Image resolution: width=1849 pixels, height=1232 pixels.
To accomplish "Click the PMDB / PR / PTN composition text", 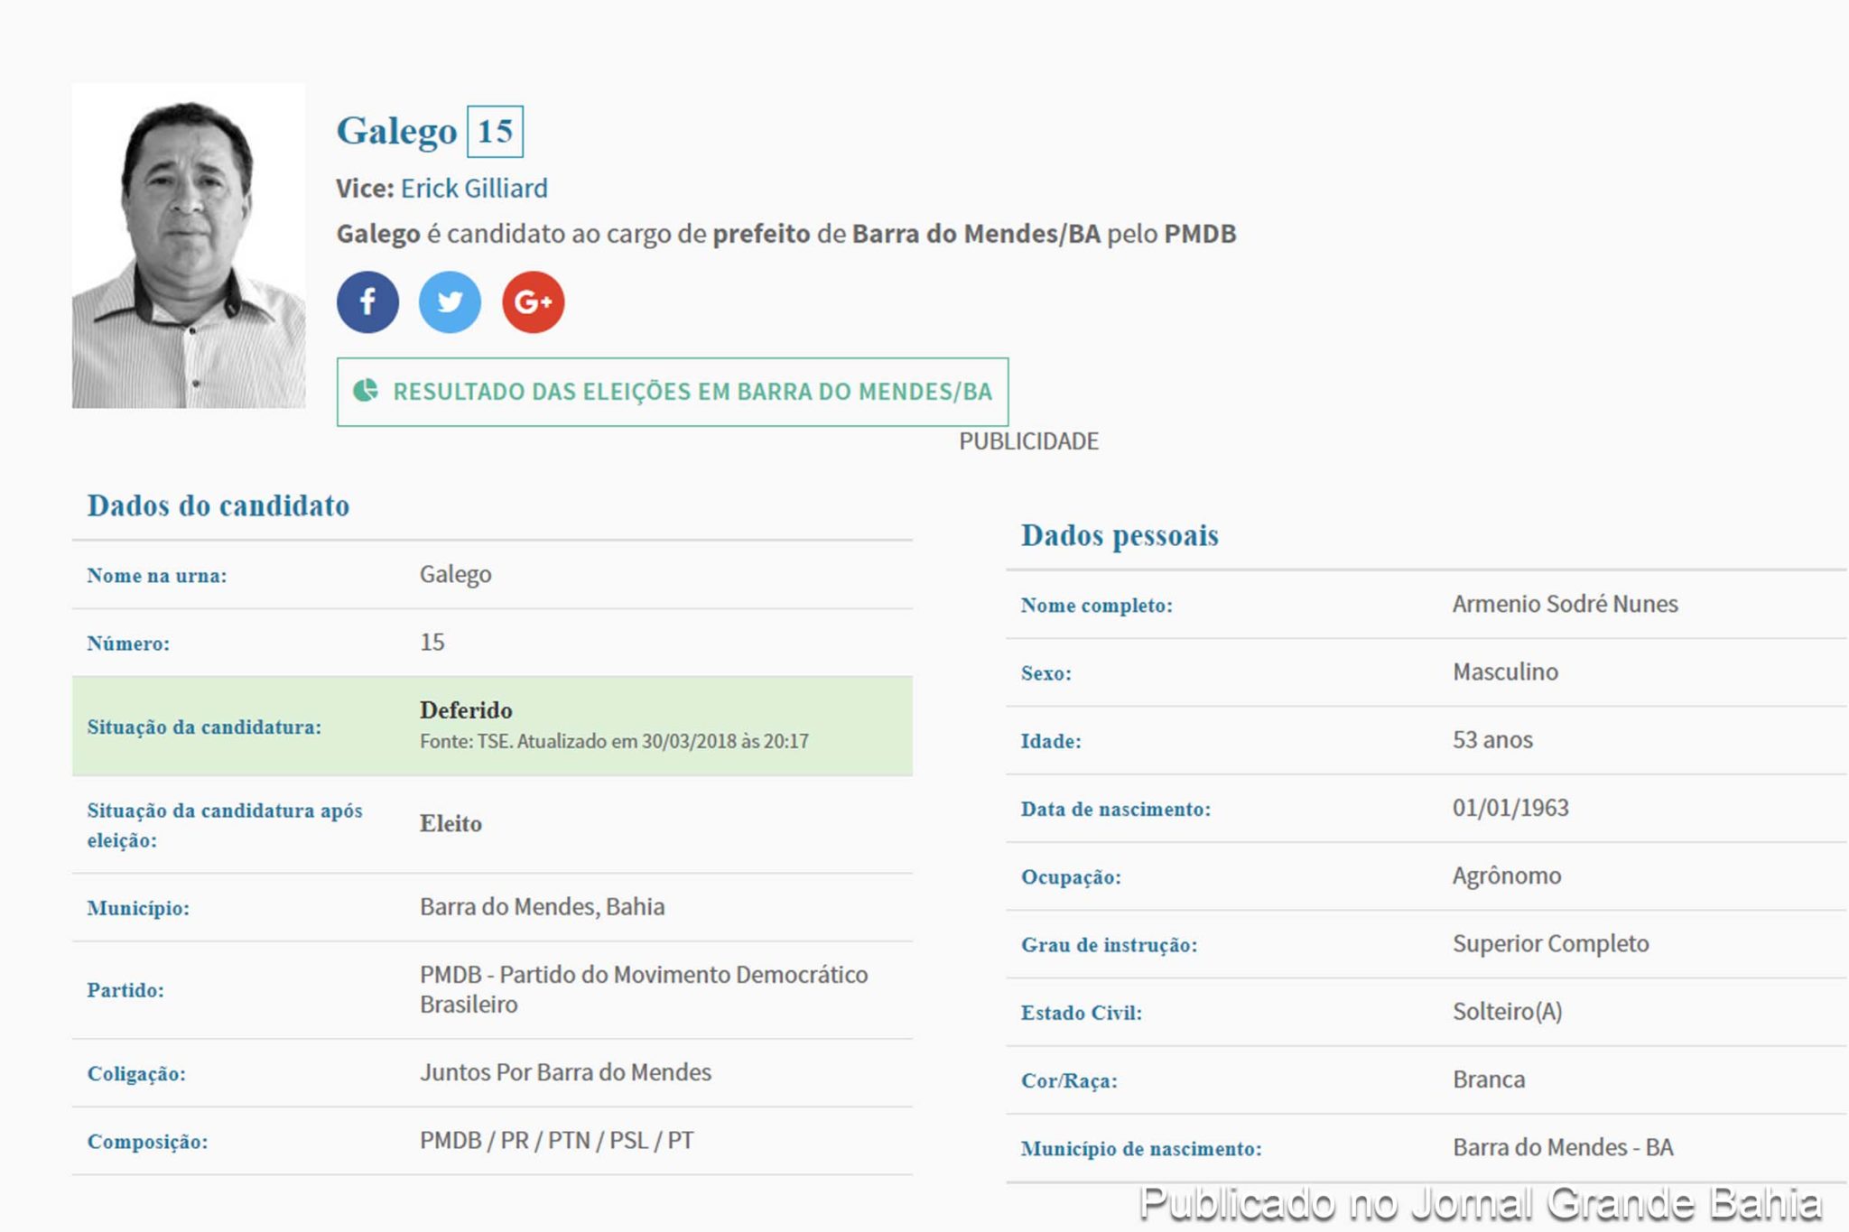I will [556, 1140].
